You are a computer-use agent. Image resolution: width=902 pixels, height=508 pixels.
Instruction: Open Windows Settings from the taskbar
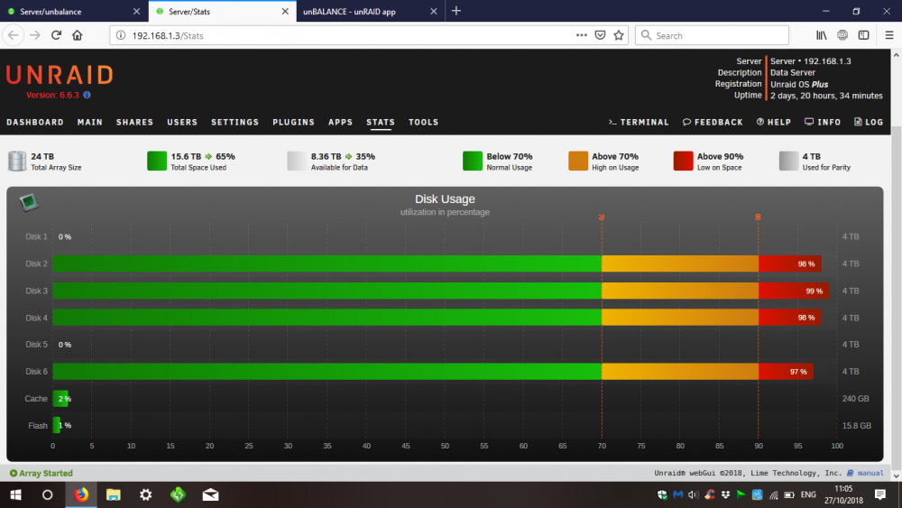point(145,494)
